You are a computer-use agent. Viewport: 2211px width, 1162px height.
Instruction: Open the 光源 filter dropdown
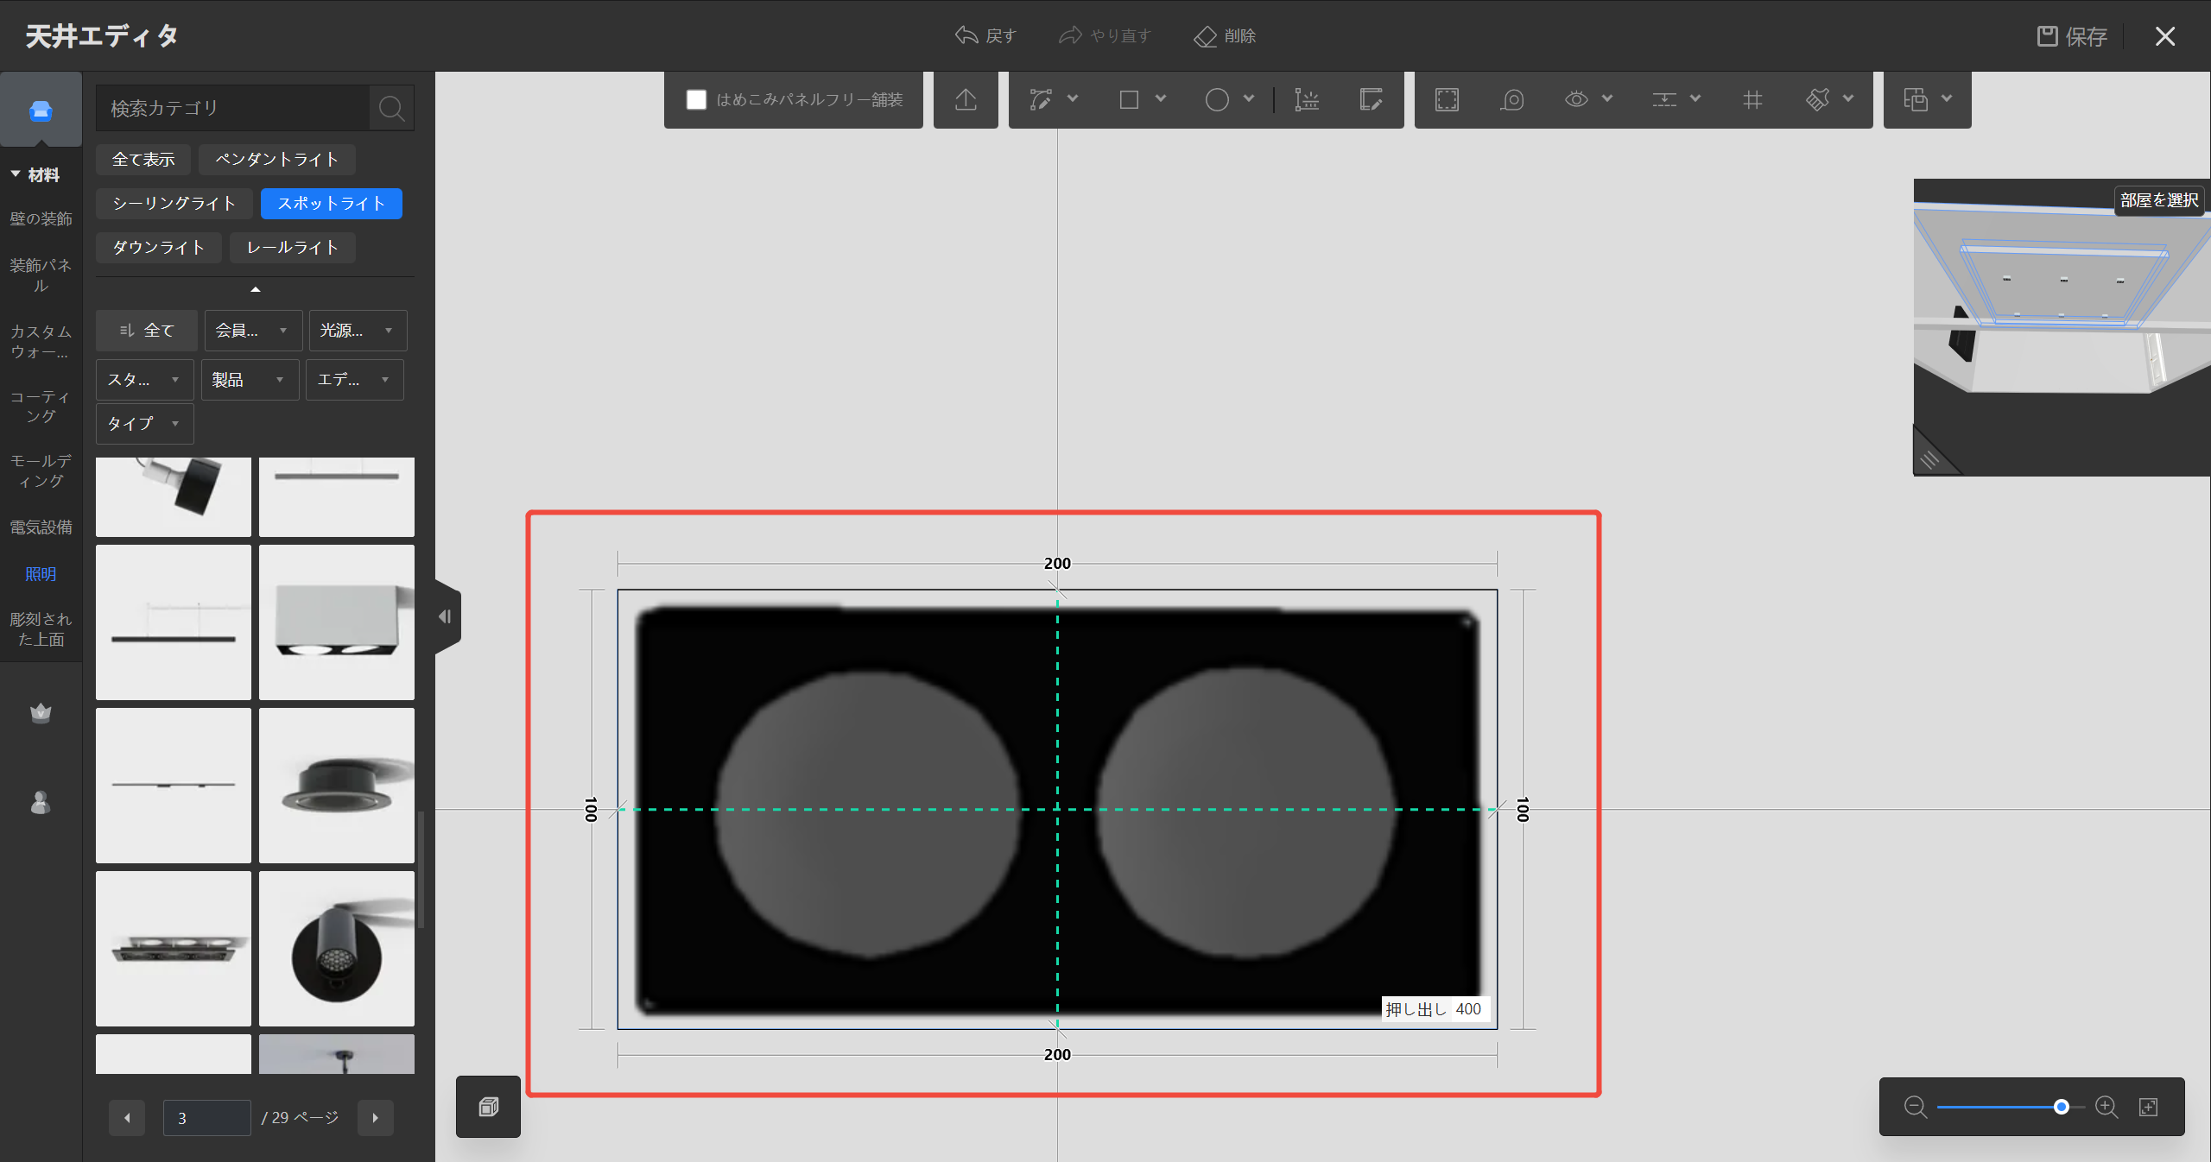[x=358, y=331]
